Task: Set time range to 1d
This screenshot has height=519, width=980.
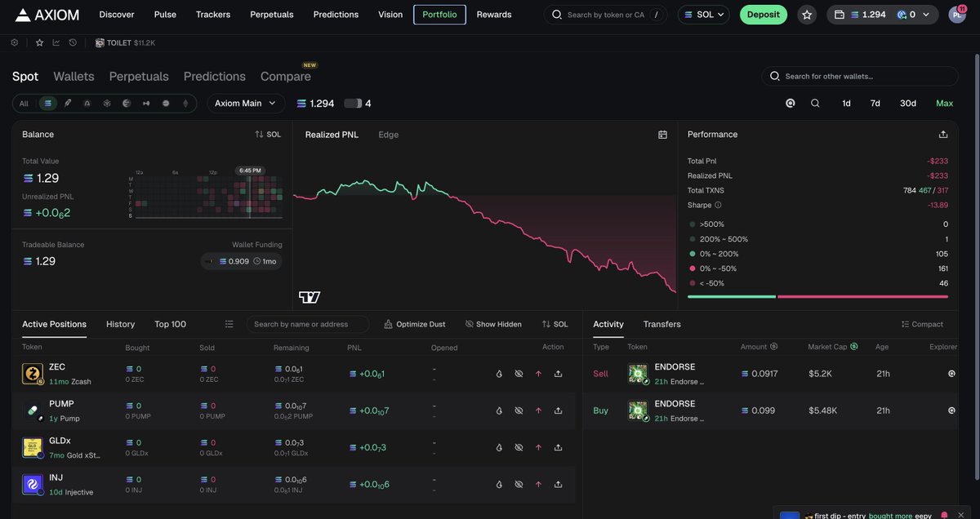Action: coord(847,104)
